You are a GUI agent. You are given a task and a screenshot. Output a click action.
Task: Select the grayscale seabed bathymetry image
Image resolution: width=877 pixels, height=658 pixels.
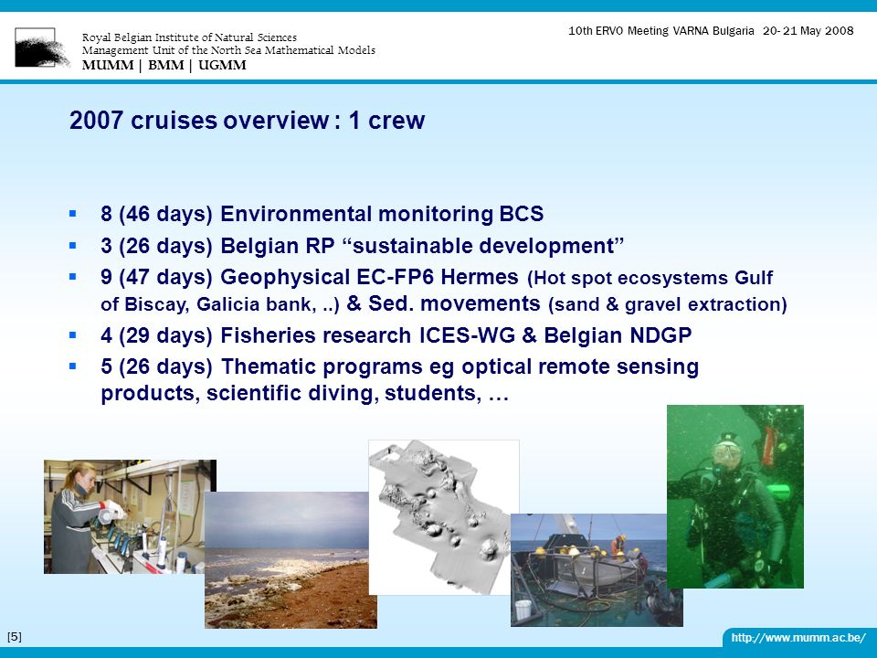coord(444,517)
